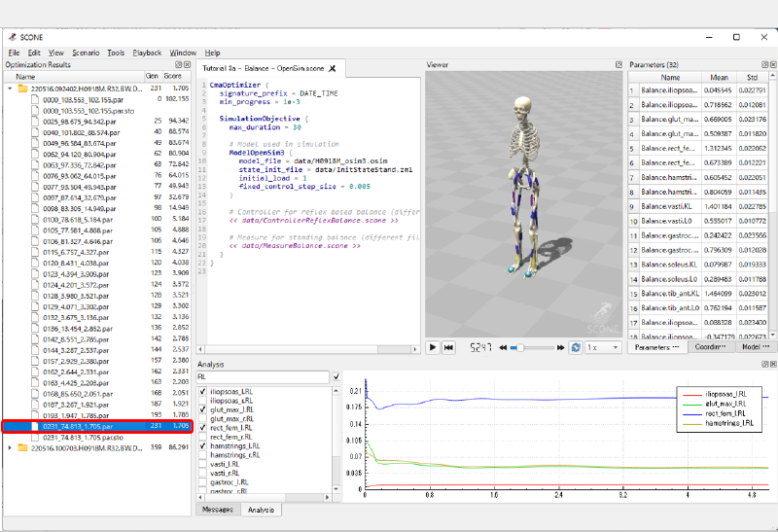Expand the 220516.100703 results folder

(x=11, y=447)
